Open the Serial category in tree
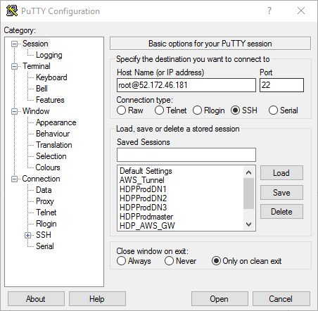 [x=45, y=246]
